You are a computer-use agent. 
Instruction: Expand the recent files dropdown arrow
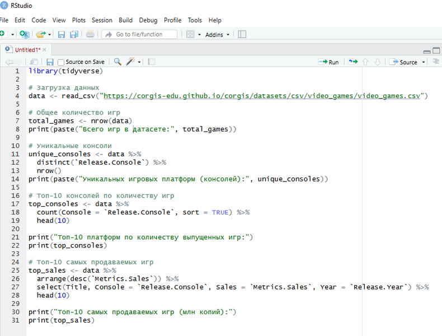point(49,35)
